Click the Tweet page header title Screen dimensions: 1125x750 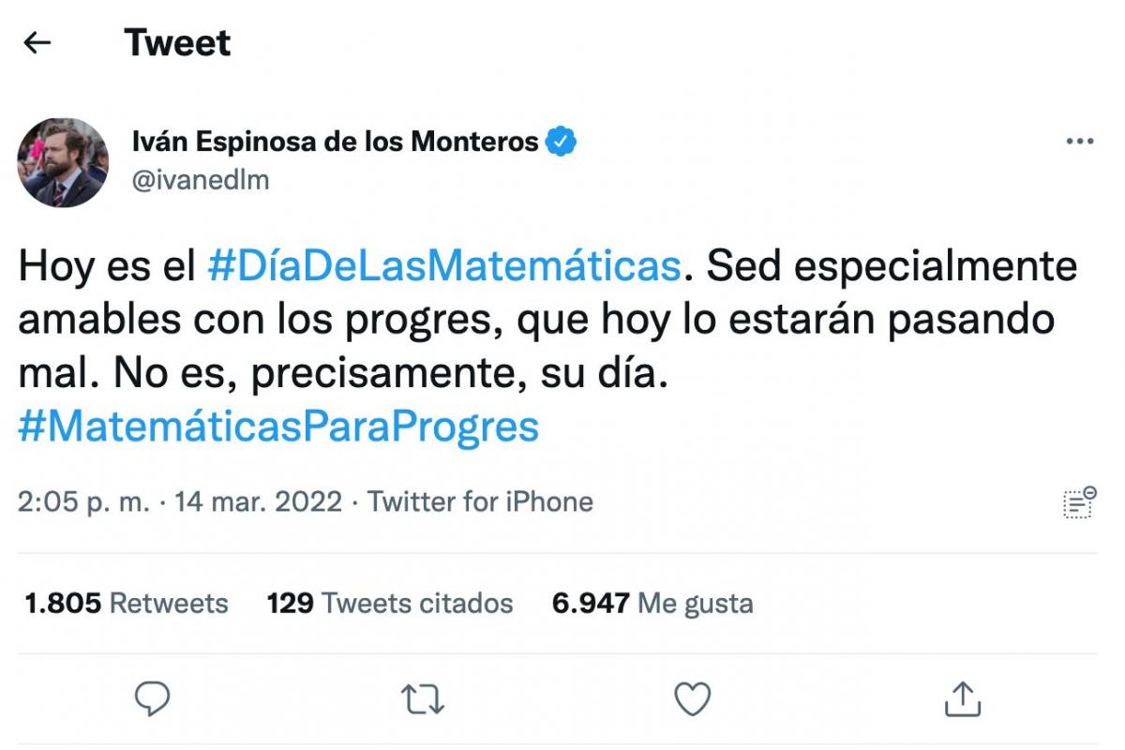tap(177, 43)
